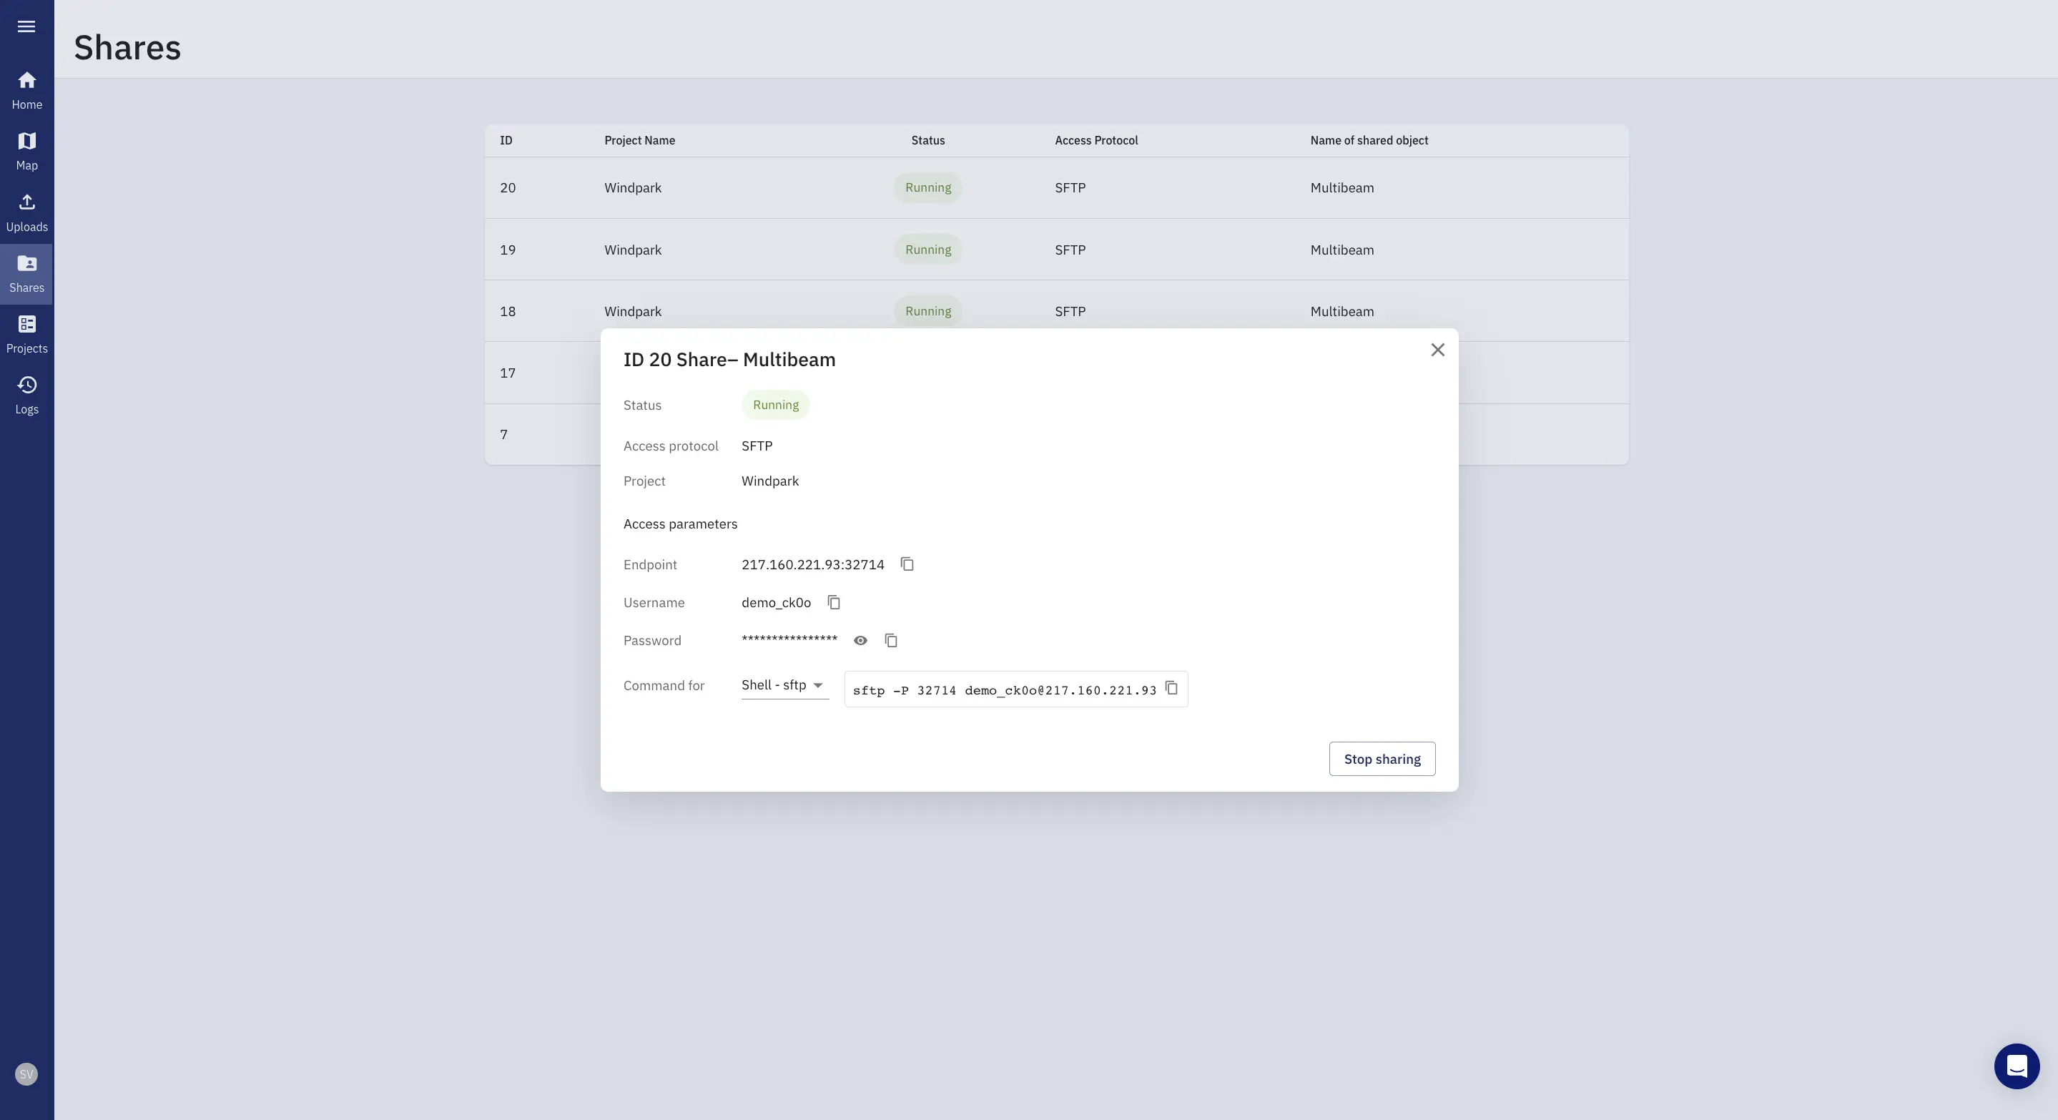Select share row ID 18
The image size is (2058, 1120).
coord(1056,311)
